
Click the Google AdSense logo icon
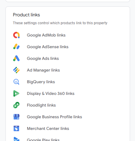point(16,47)
